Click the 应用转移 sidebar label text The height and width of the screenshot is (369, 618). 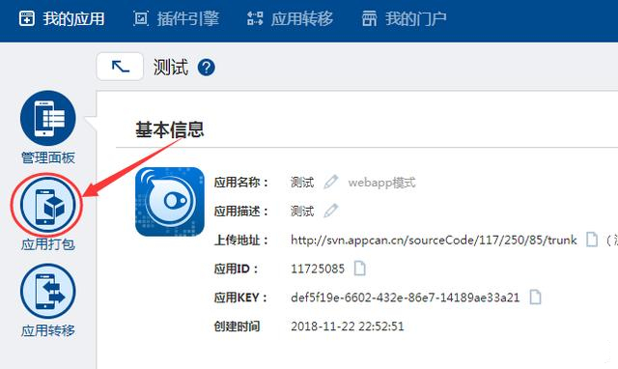click(x=47, y=330)
